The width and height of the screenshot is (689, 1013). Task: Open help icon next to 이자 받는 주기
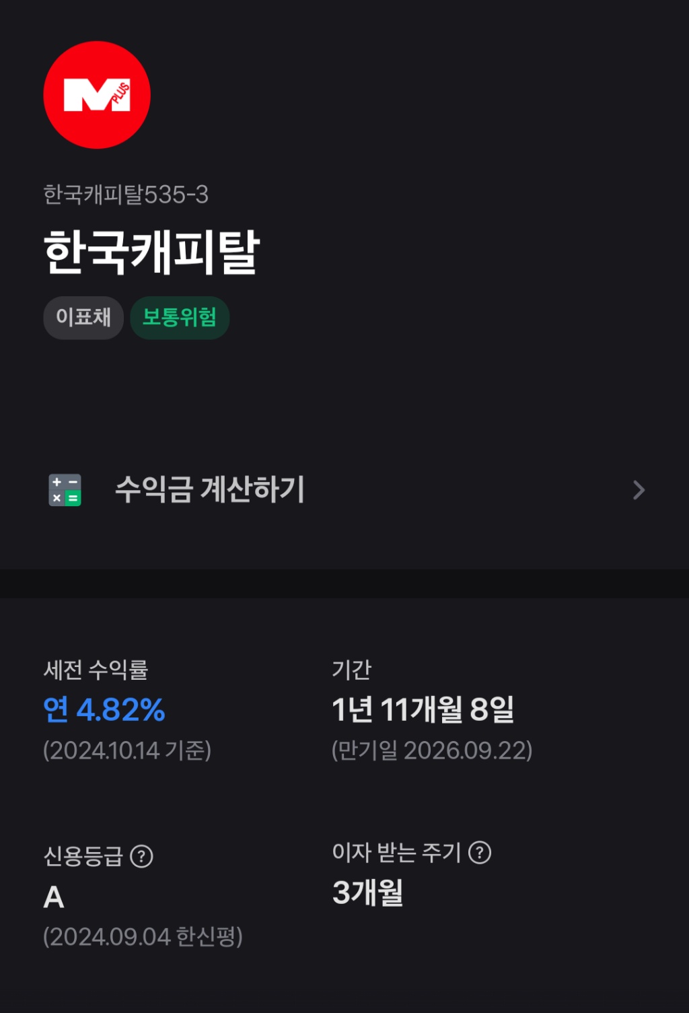(480, 853)
